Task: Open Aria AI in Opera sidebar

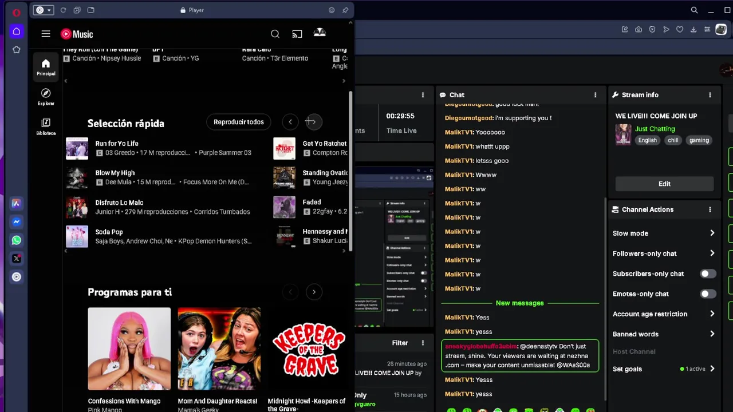Action: coord(16,203)
